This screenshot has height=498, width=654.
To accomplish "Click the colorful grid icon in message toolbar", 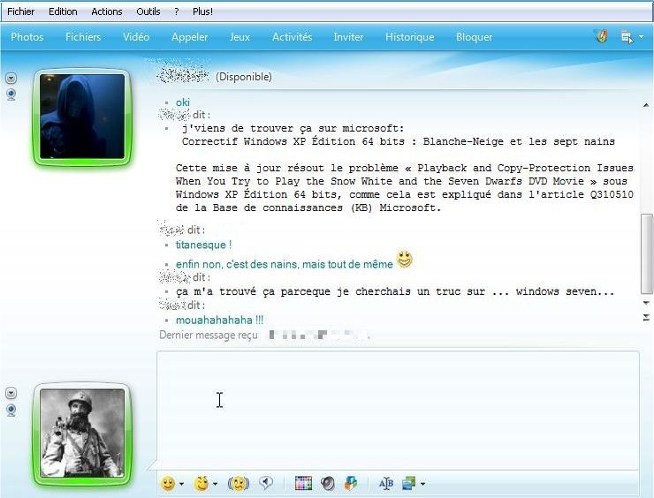I will click(x=304, y=483).
